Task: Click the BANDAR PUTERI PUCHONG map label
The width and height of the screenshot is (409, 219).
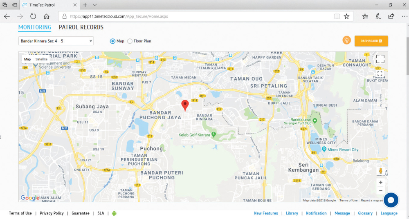Action: (x=162, y=175)
